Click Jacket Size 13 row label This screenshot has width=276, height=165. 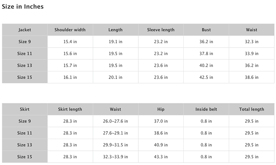24,65
